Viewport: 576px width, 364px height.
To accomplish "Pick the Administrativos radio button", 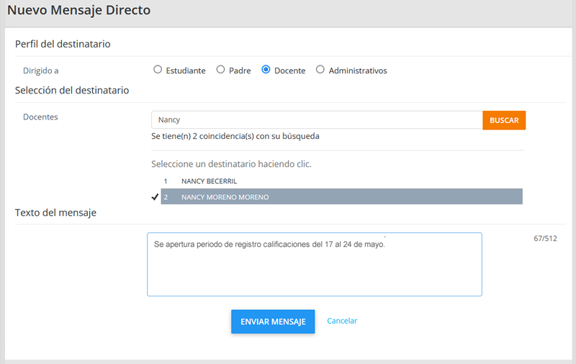I will [x=320, y=70].
